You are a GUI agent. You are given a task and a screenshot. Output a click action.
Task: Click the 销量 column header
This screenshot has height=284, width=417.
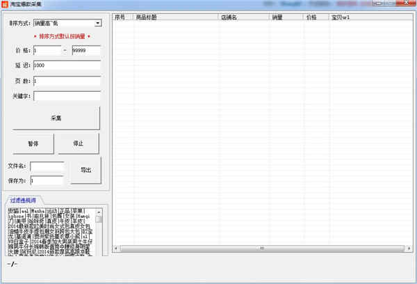[286, 17]
